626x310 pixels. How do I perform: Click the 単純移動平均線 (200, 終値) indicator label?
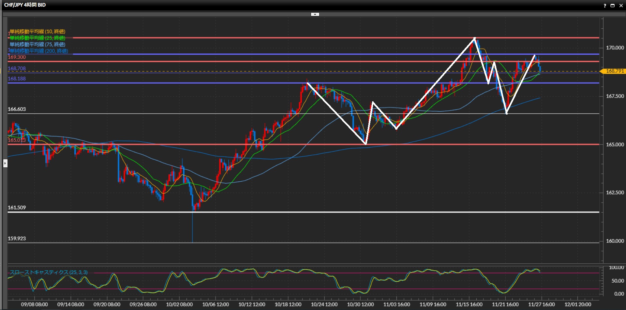tap(39, 51)
